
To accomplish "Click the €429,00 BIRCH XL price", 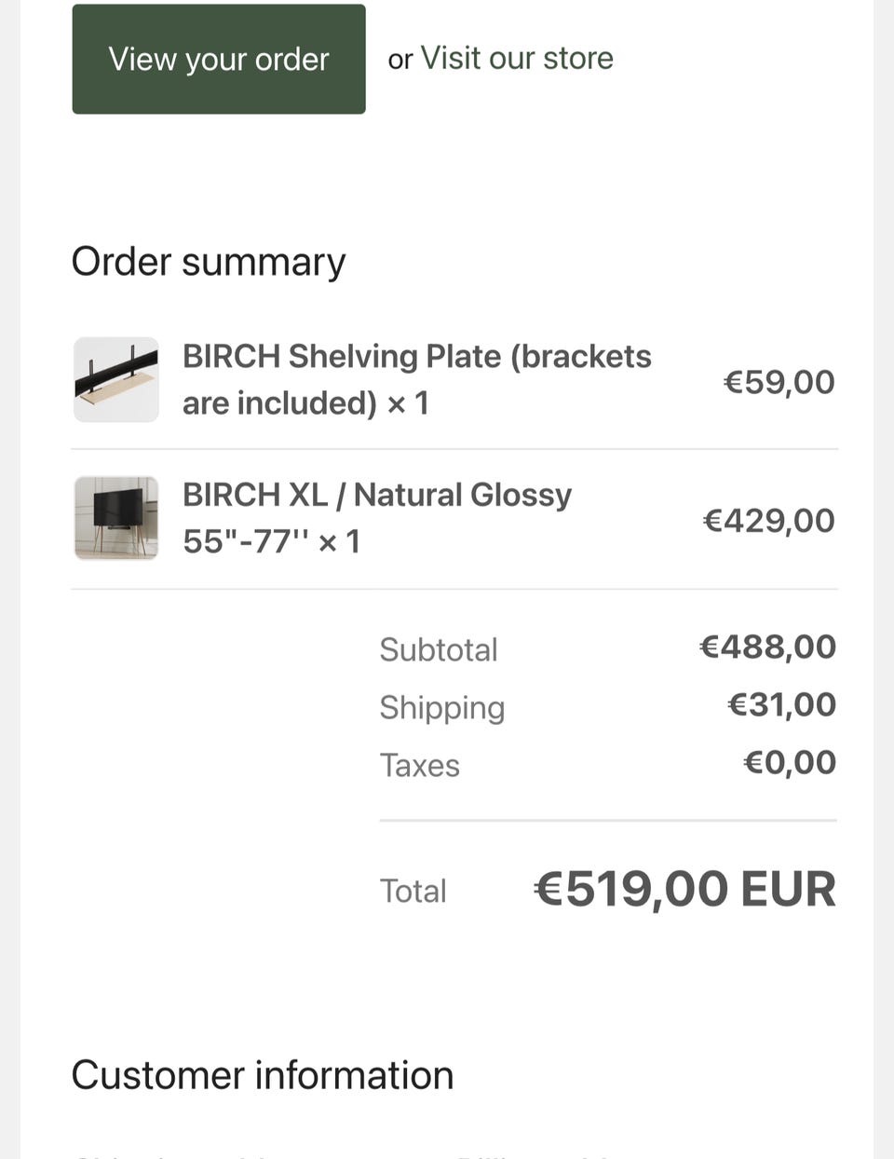I will 769,520.
